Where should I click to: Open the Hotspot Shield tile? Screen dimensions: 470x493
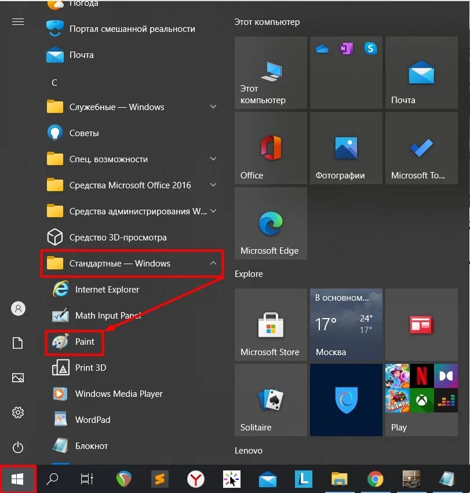click(346, 400)
